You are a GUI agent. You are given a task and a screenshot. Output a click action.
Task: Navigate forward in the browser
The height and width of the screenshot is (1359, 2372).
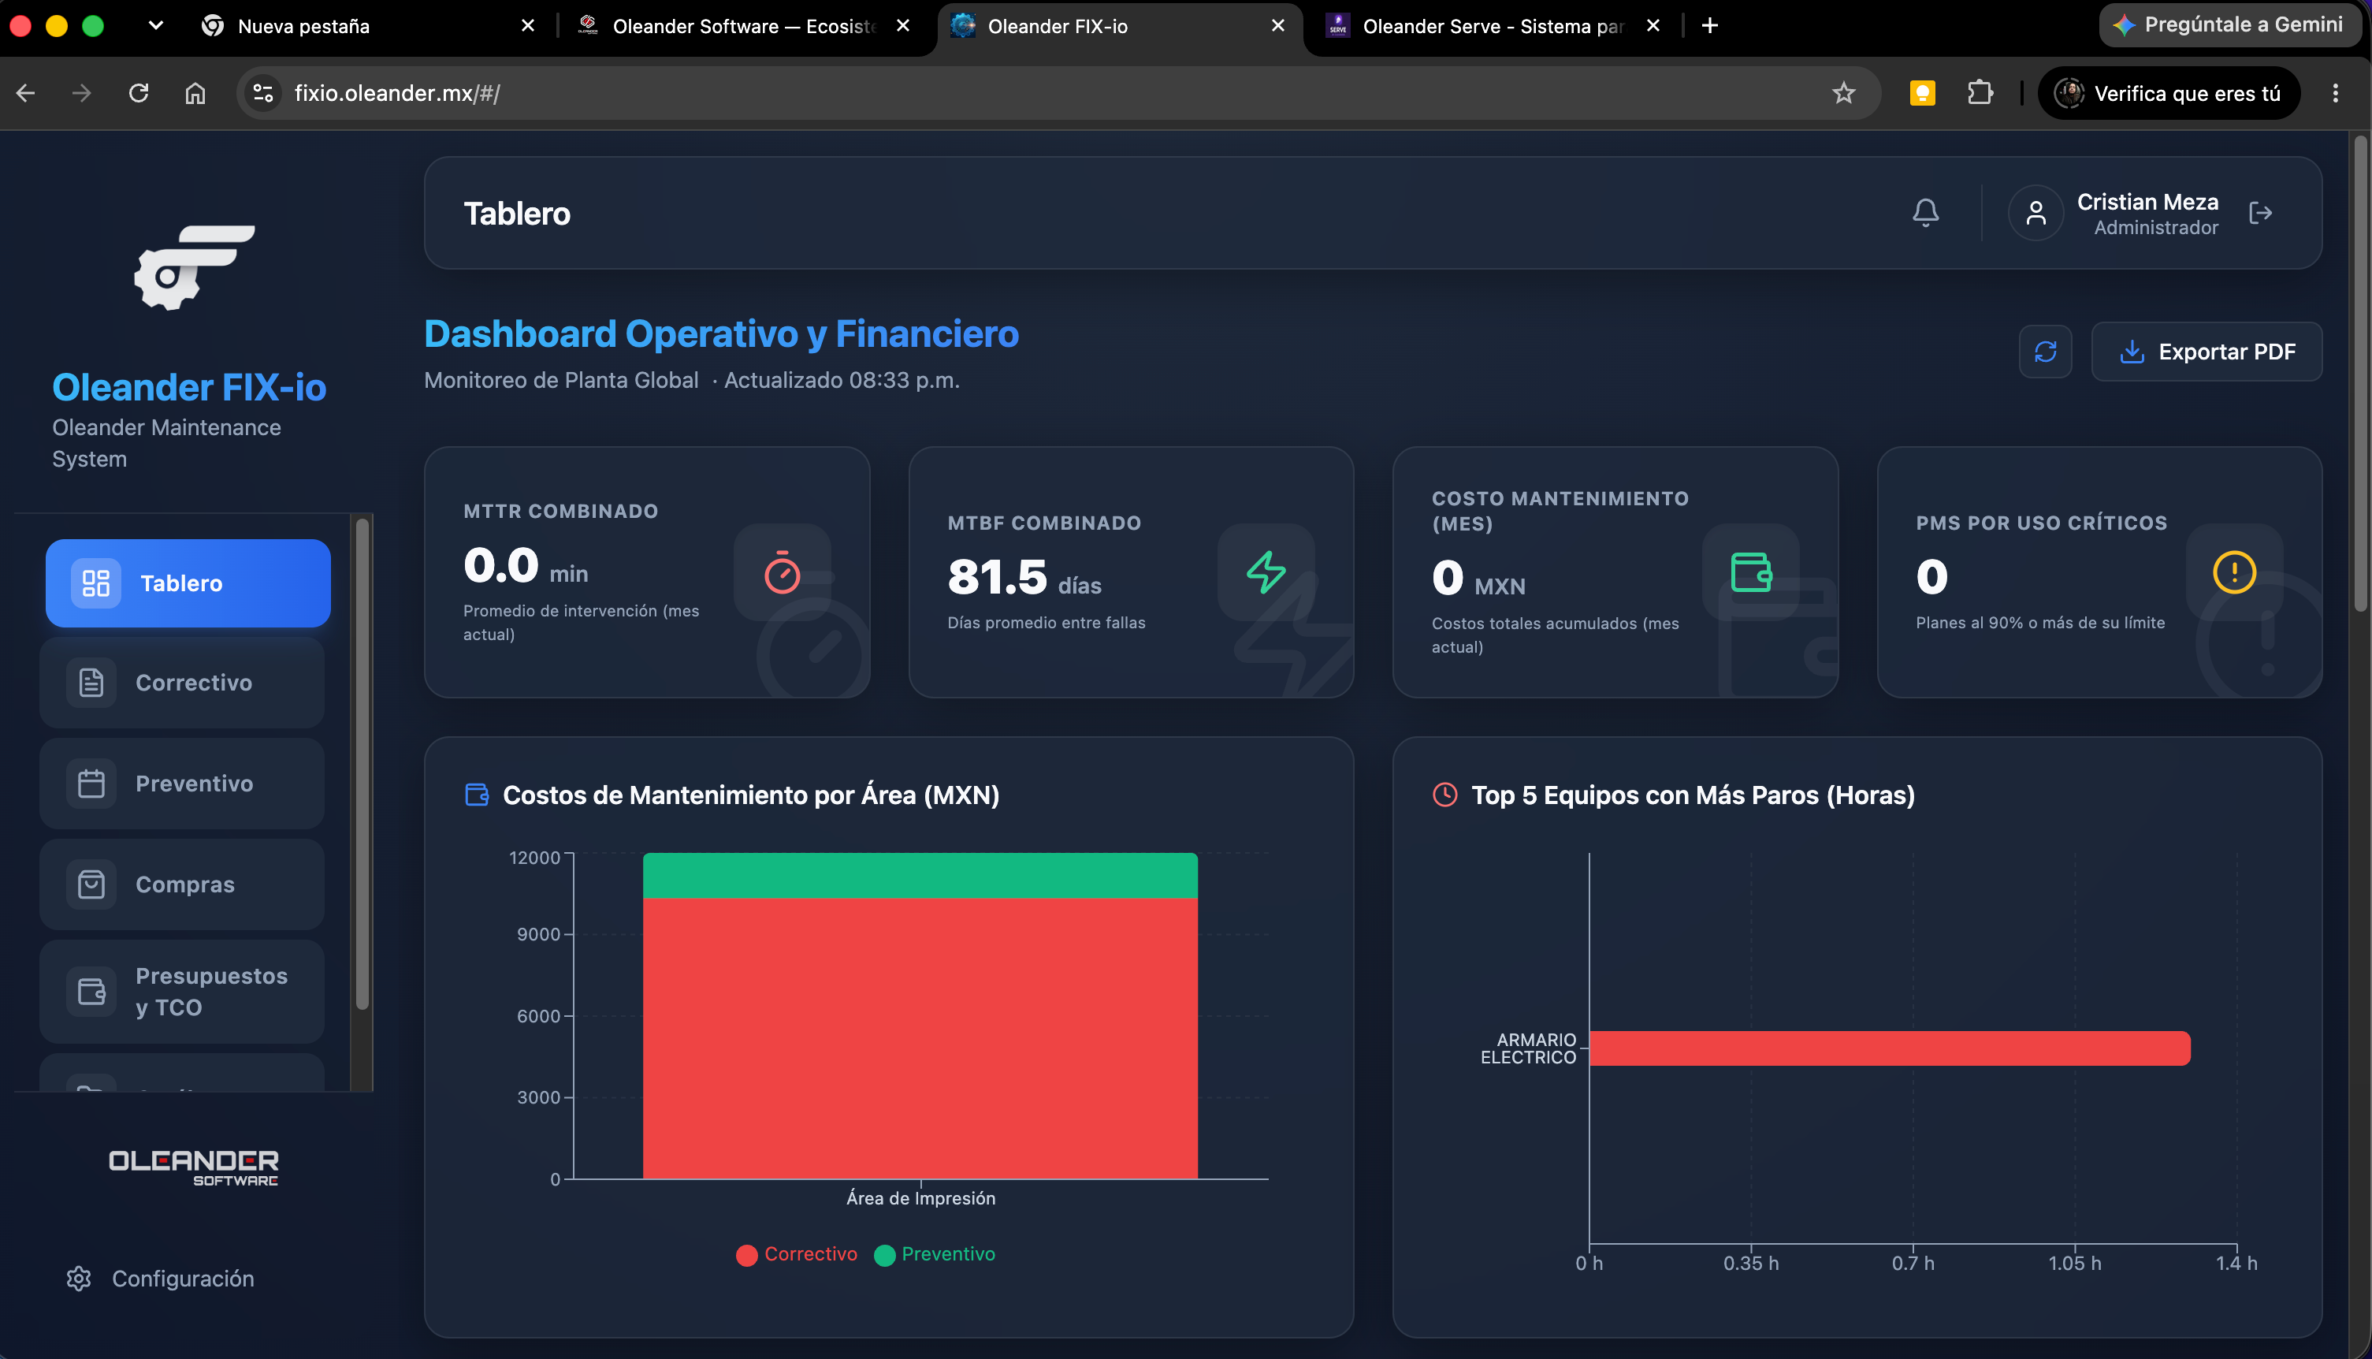click(x=82, y=92)
